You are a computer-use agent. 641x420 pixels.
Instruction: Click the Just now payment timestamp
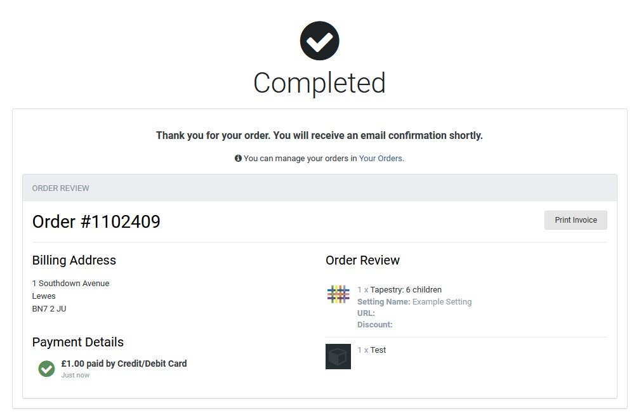[76, 376]
